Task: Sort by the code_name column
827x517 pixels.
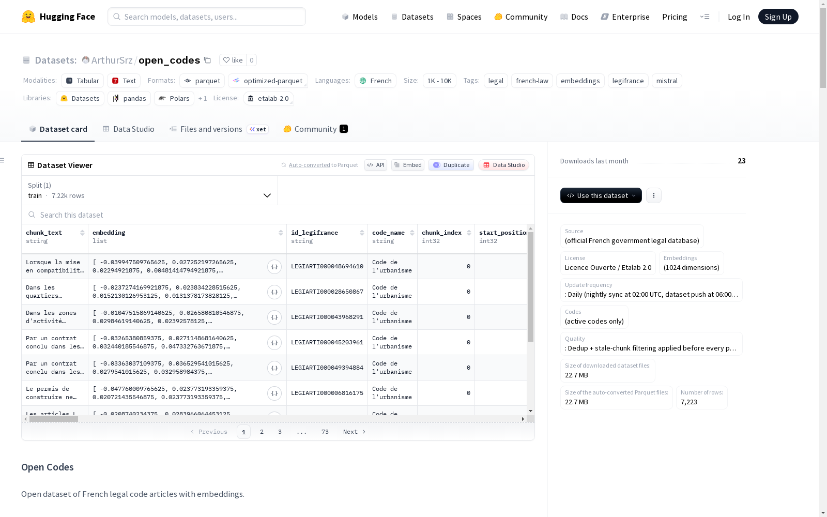Action: pyautogui.click(x=412, y=233)
